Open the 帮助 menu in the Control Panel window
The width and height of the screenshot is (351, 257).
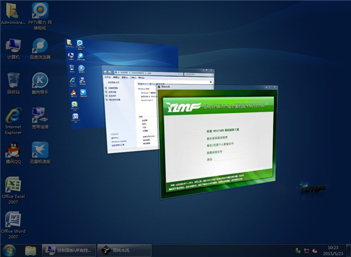coord(141,78)
